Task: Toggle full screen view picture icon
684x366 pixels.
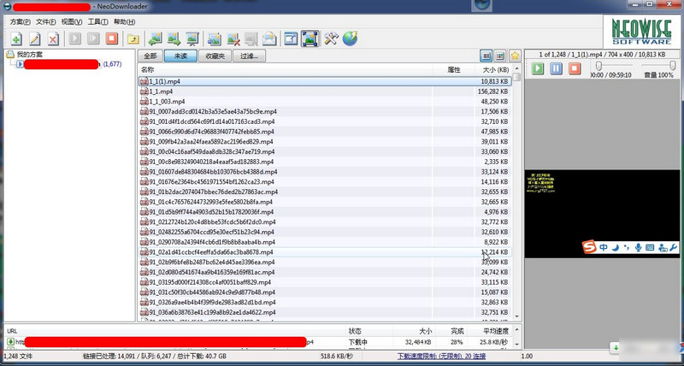Action: coord(310,38)
